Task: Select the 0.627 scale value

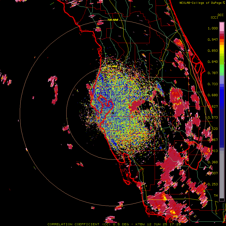Action: click(213, 106)
